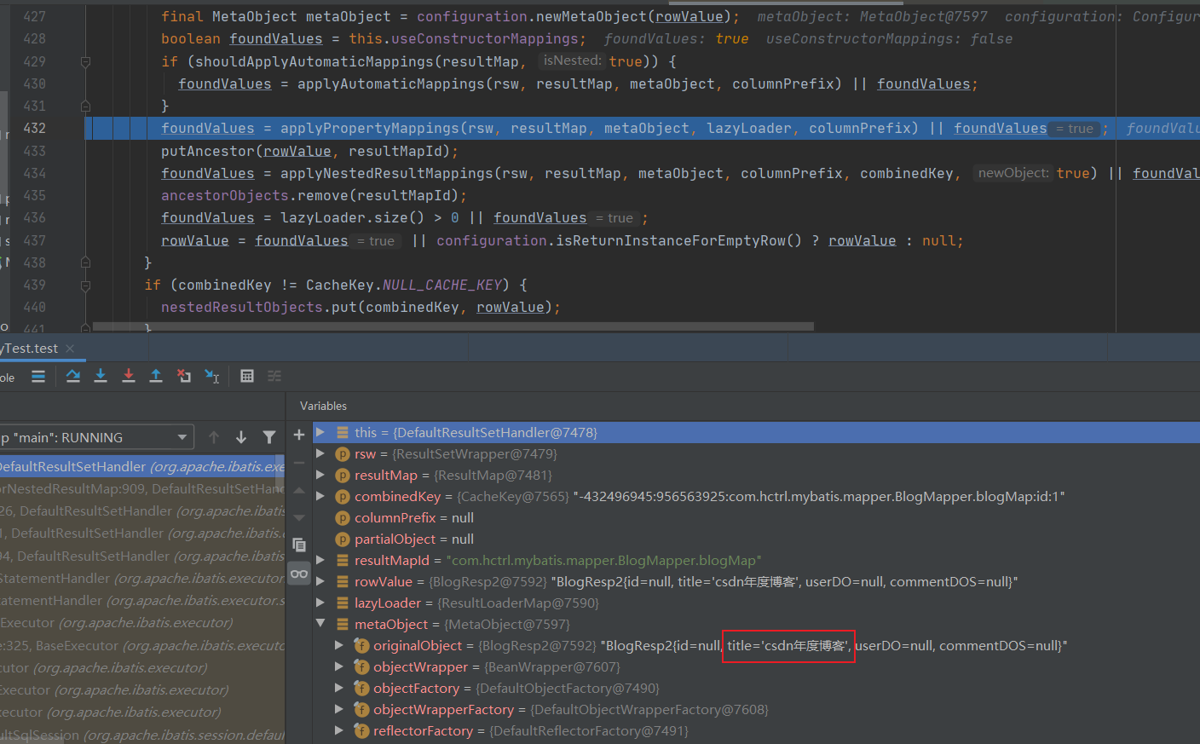This screenshot has height=744, width=1200.
Task: Click the editor horizontal scrollbar
Action: coord(453,326)
